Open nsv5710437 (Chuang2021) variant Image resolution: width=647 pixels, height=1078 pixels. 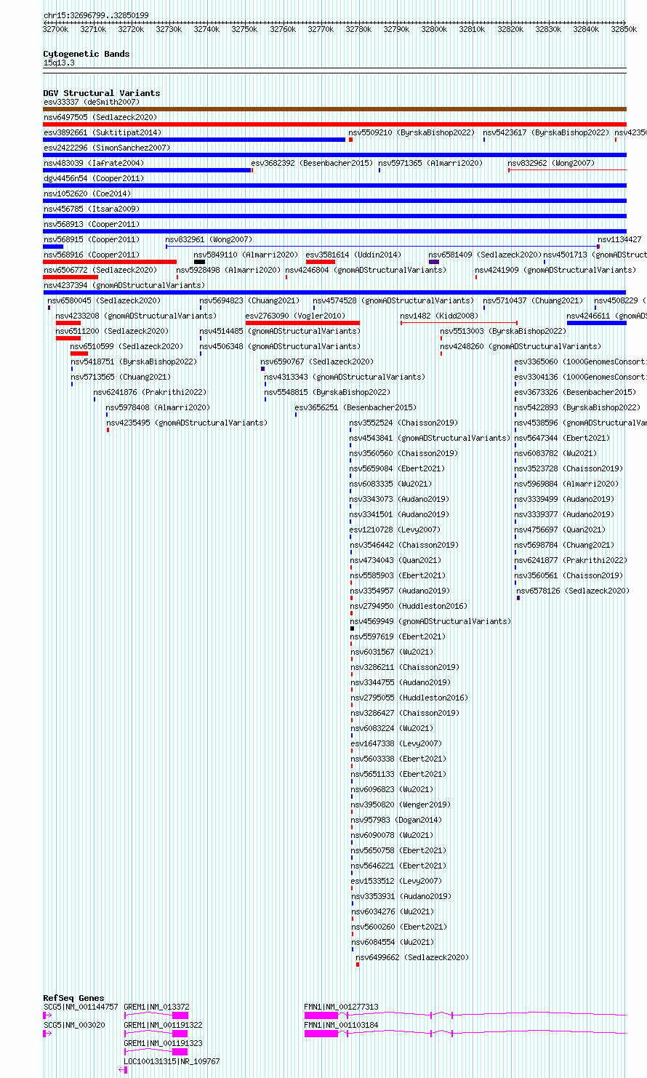[533, 300]
